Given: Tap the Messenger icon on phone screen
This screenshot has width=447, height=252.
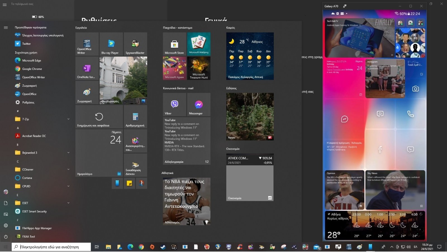Looking at the screenshot, I should point(344,119).
